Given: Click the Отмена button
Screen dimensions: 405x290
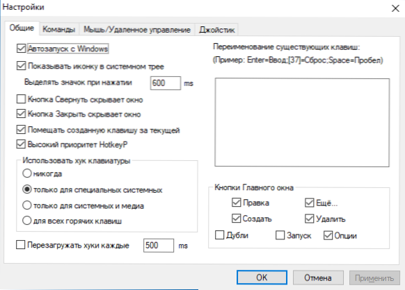Looking at the screenshot, I should tap(318, 278).
